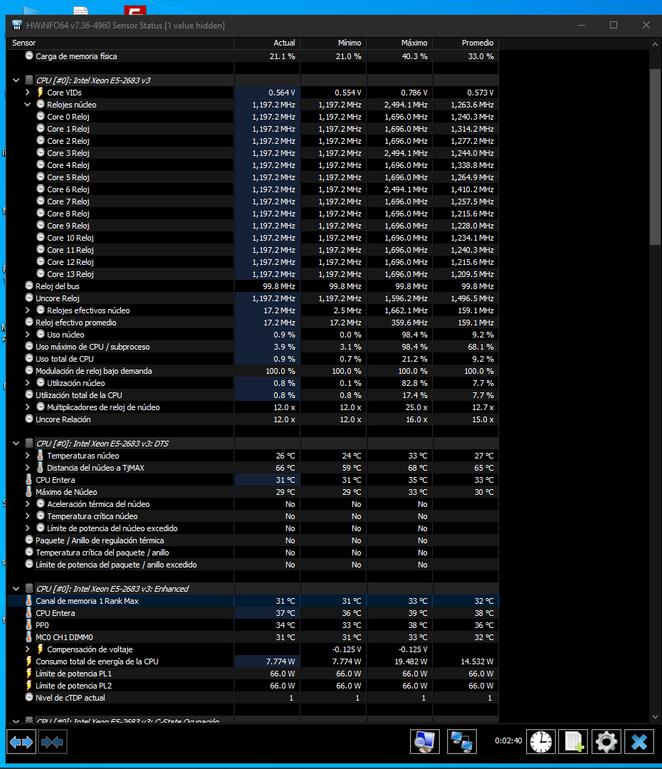The width and height of the screenshot is (662, 769).
Task: Click the lightning icon beside Consumo total de energía
Action: (x=29, y=661)
